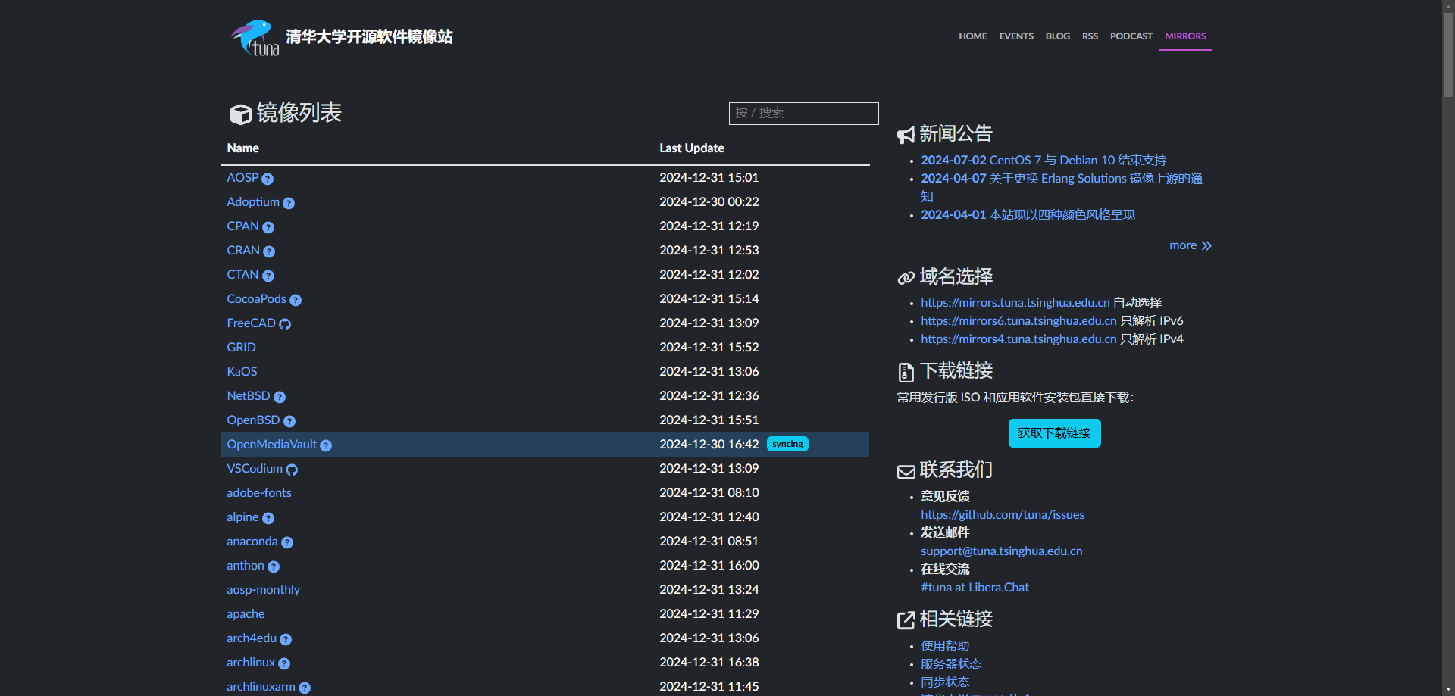Click the megaphone icon beside 新闻公告
1455x696 pixels.
click(905, 134)
